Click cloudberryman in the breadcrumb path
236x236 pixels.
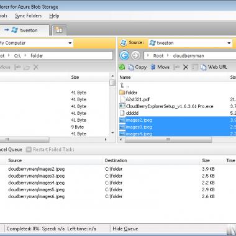188,56
